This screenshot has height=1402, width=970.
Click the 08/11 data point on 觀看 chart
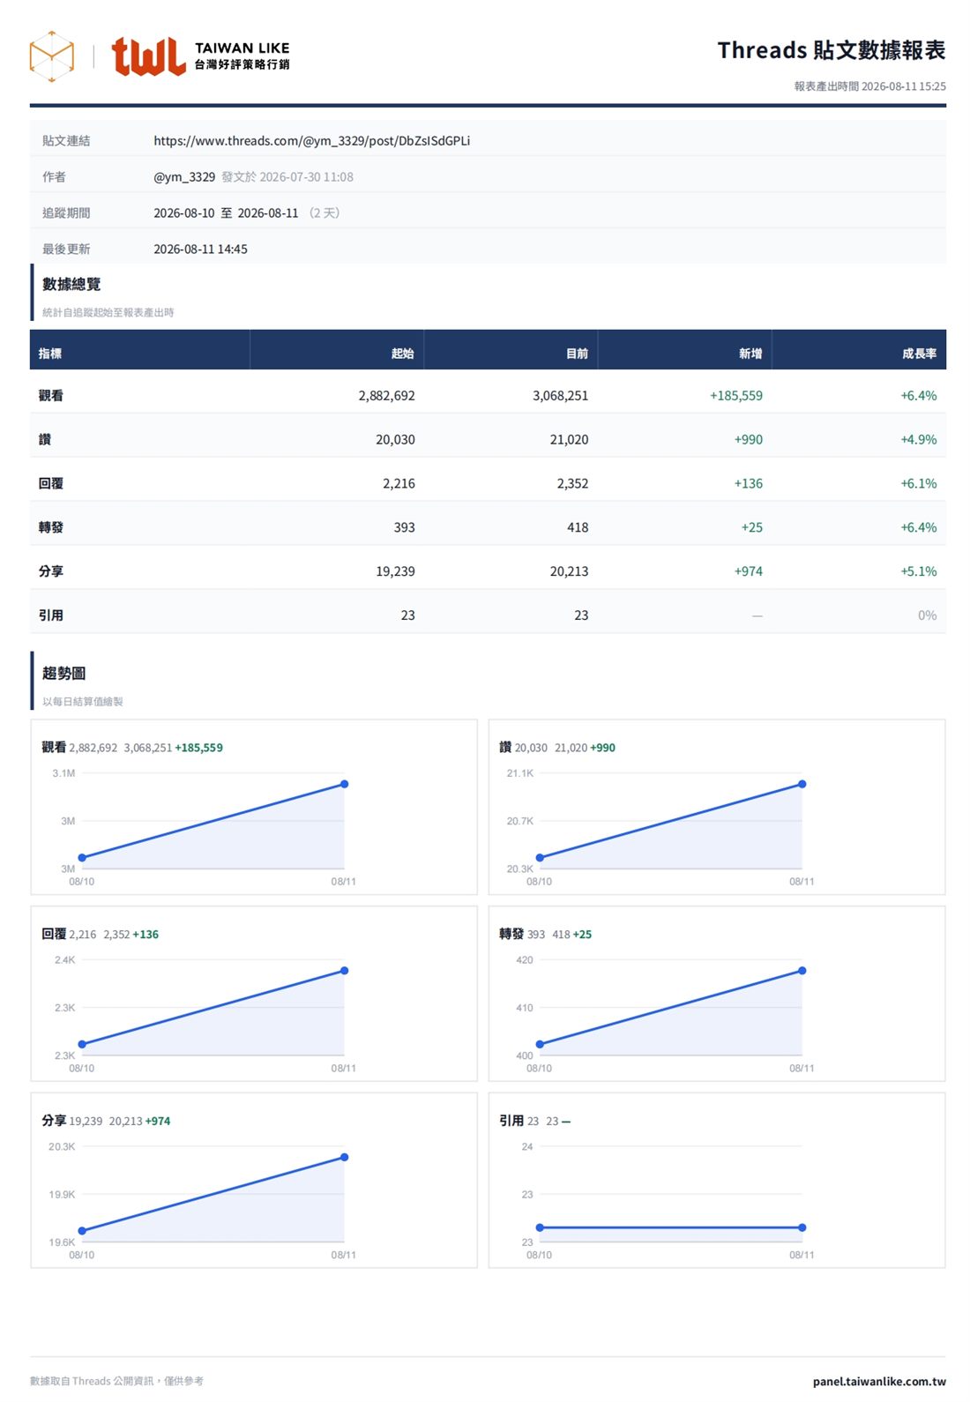pos(344,784)
